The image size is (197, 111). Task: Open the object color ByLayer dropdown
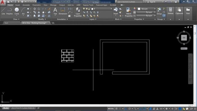click(x=155, y=9)
